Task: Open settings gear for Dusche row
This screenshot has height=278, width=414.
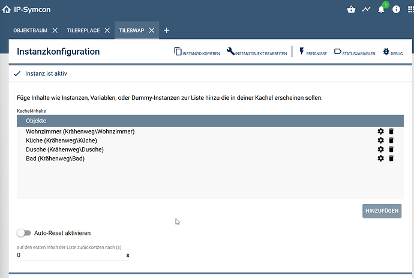Action: (x=380, y=150)
